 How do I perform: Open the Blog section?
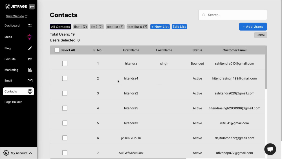(x=18, y=48)
